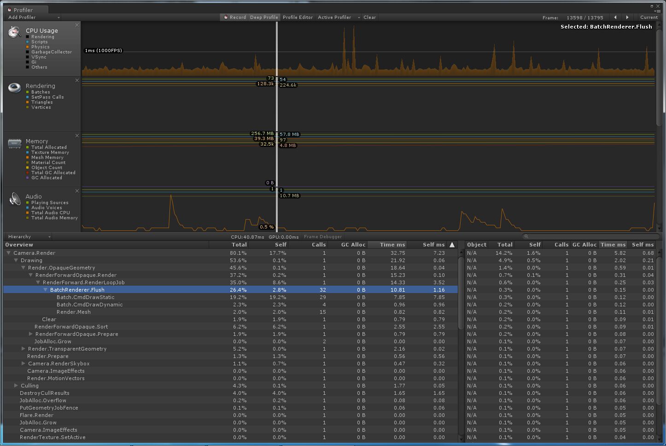Click the Audio speaker icon
This screenshot has width=666, height=446.
point(14,198)
